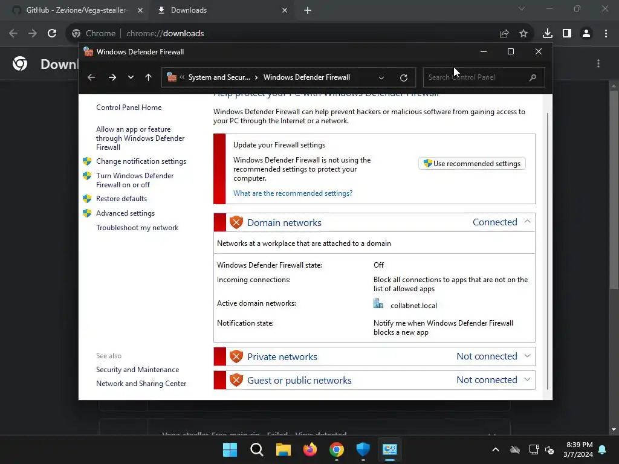Open recent locations dropdown in Control Panel

point(131,77)
